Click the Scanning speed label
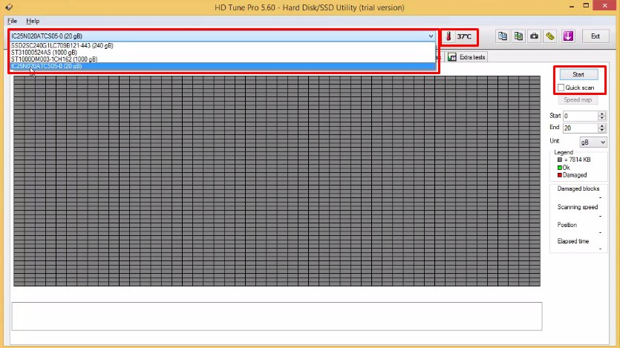The height and width of the screenshot is (348, 620). [577, 207]
